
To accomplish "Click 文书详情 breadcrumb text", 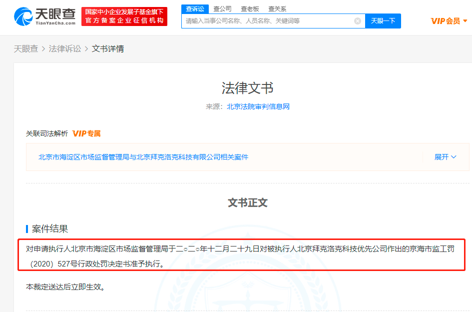I will (108, 48).
